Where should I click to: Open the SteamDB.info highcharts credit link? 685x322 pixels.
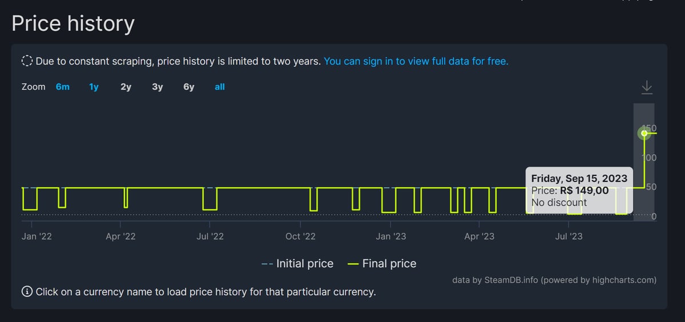pos(554,280)
